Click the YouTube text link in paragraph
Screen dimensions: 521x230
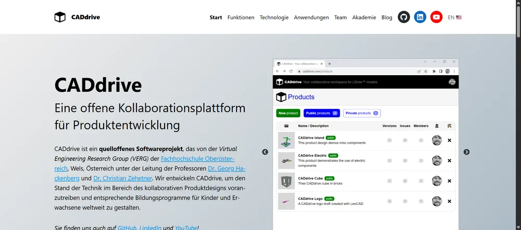(x=186, y=228)
